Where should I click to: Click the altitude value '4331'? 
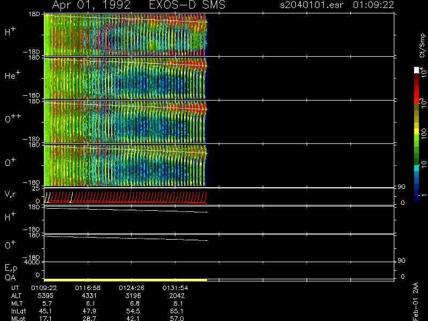[x=89, y=296]
